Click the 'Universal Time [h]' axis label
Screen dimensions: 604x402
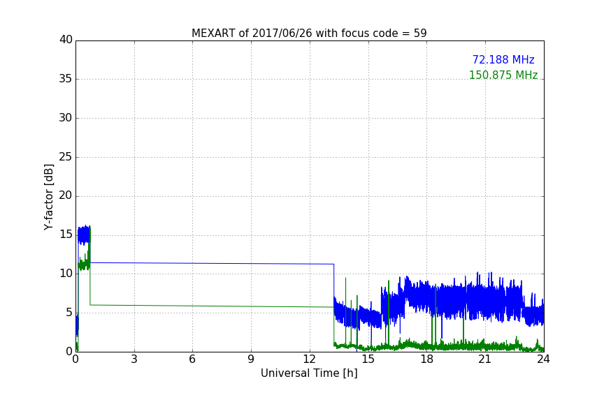(309, 373)
